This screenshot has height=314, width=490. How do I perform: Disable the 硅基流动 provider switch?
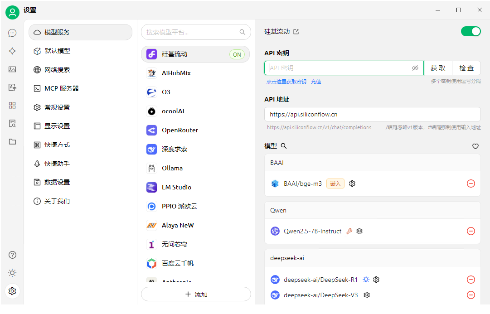click(471, 31)
